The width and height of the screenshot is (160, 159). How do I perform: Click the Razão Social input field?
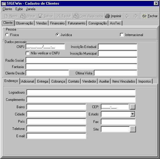[81, 60]
